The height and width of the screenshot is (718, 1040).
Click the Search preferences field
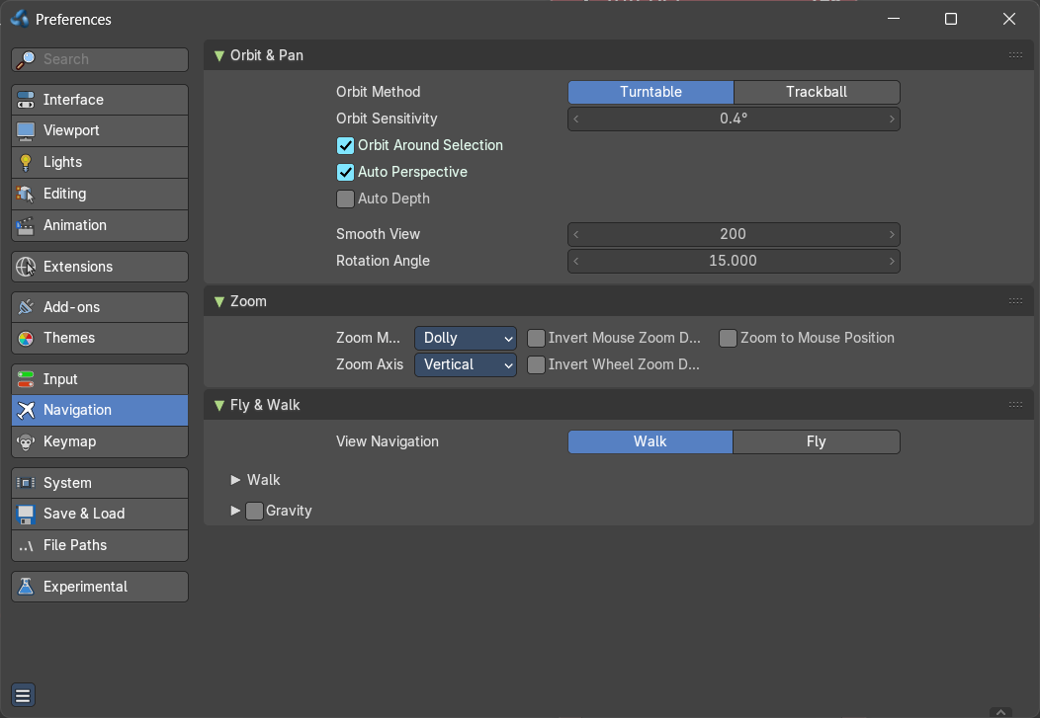(100, 59)
